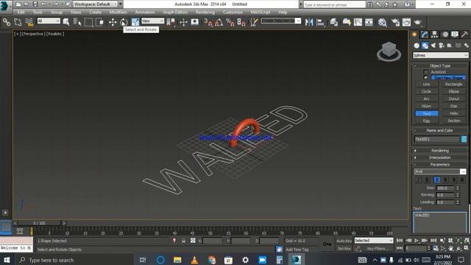The width and height of the screenshot is (471, 265).
Task: Toggle the Underline text style button
Action: pyautogui.click(x=427, y=180)
